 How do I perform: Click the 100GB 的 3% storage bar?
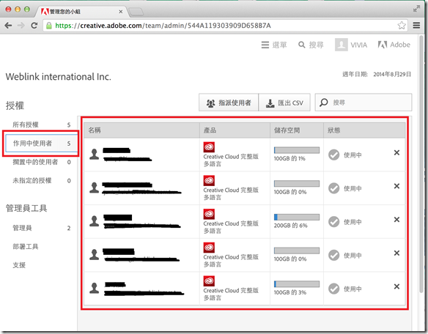pyautogui.click(x=297, y=284)
